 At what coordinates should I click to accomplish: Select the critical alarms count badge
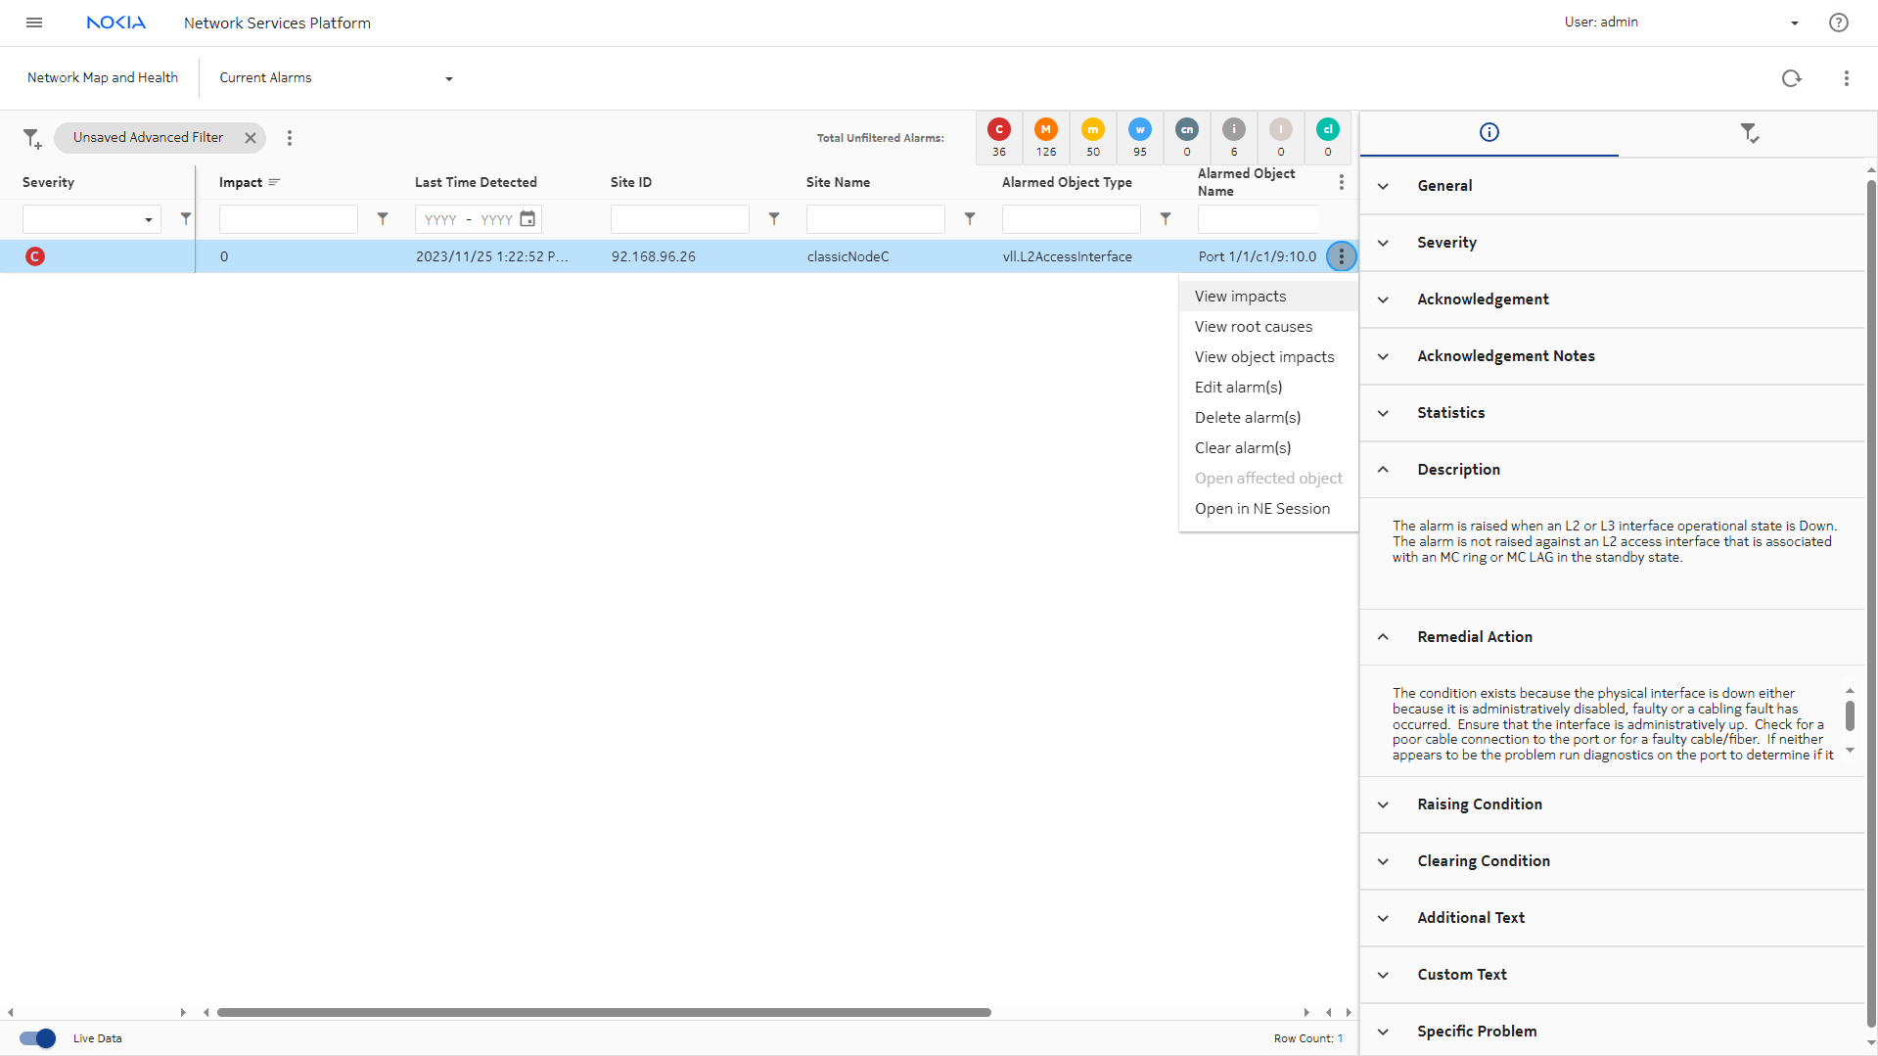[998, 137]
